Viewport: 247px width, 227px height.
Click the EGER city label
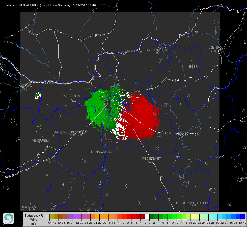[x=193, y=67]
